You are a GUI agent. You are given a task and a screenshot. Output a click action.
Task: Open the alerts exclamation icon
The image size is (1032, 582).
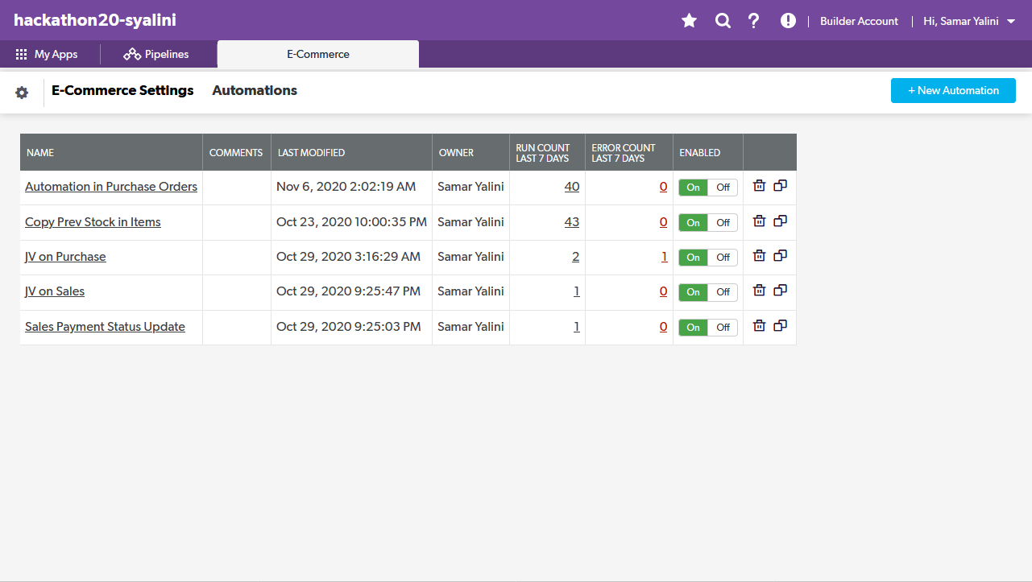(788, 21)
